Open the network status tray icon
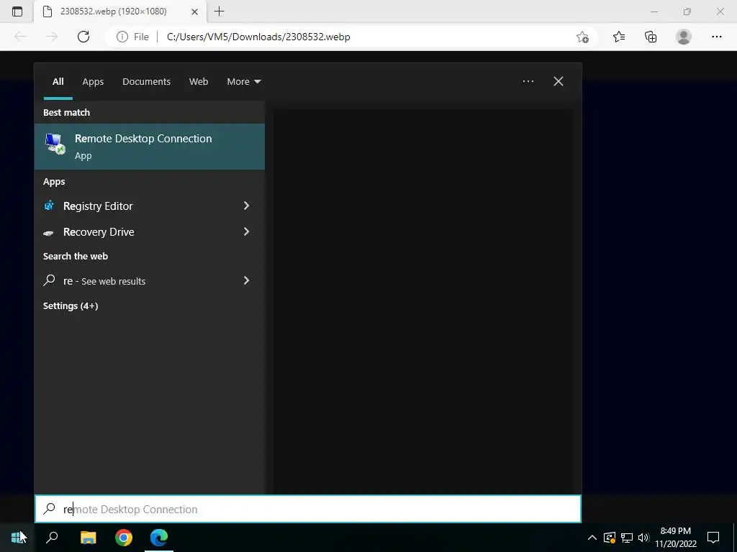The height and width of the screenshot is (552, 737). point(627,538)
